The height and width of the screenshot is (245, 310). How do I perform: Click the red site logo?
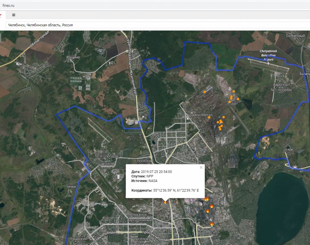1,15
